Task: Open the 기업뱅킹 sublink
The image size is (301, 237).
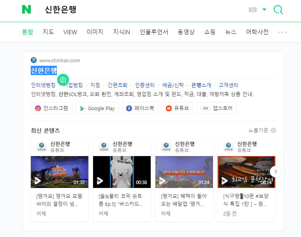Action: [73, 85]
